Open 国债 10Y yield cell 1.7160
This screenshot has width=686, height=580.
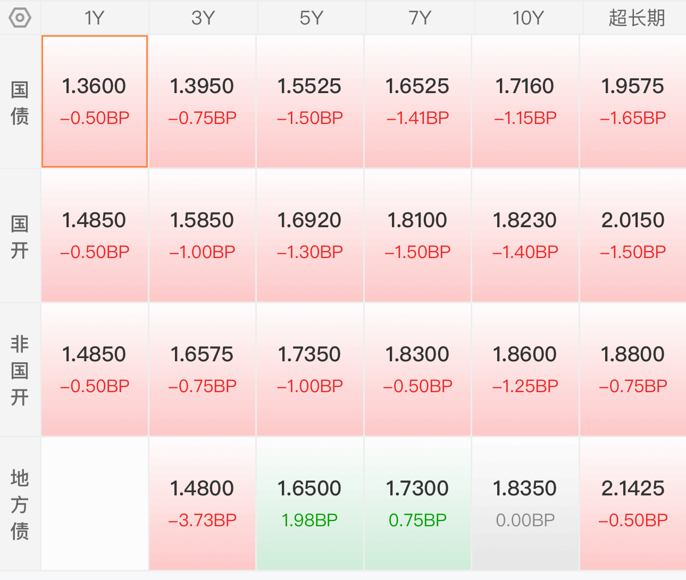(x=525, y=102)
